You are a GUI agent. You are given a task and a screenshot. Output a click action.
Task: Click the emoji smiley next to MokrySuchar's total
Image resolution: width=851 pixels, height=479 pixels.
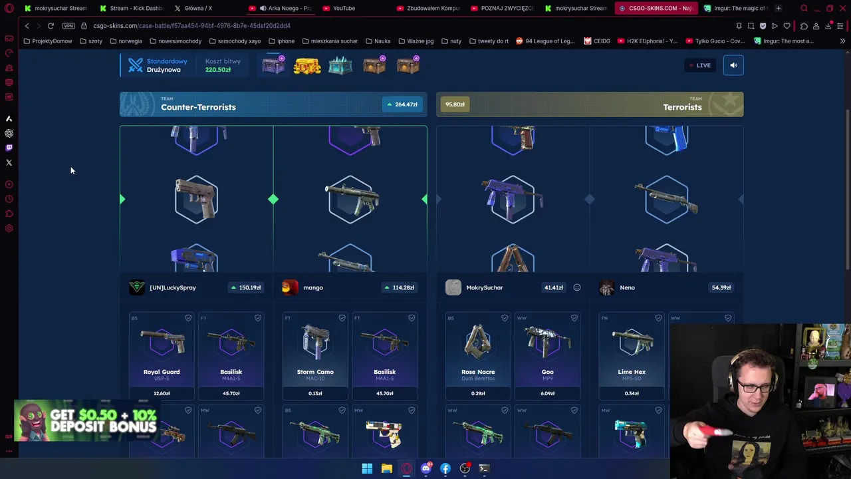577,287
